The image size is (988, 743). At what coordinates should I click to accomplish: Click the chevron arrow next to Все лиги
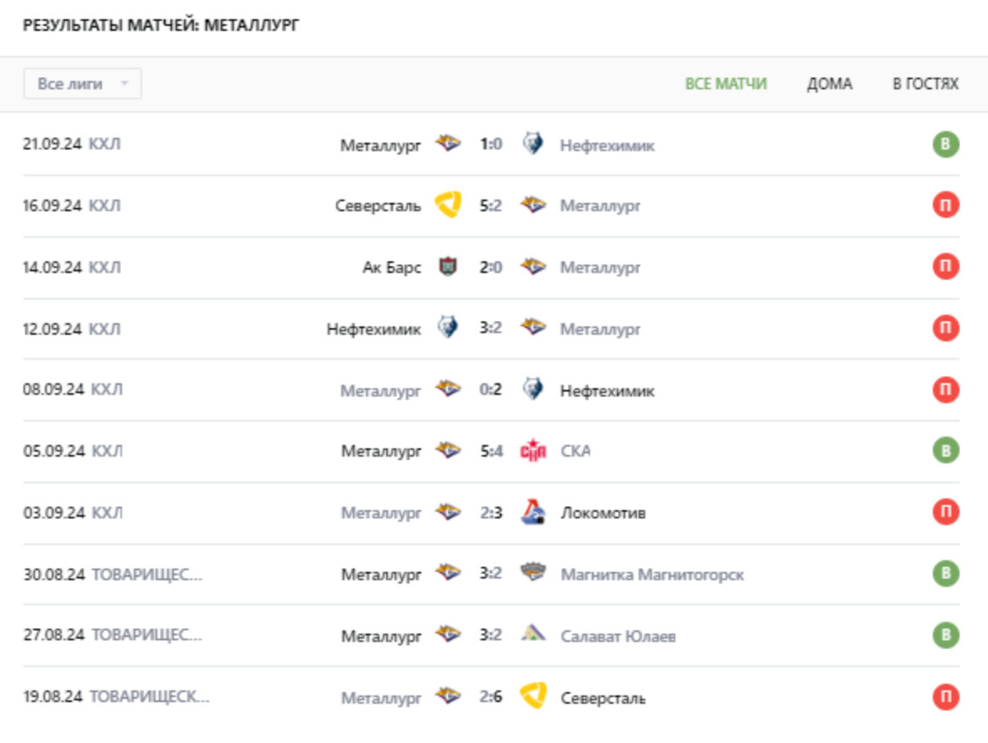tap(127, 83)
